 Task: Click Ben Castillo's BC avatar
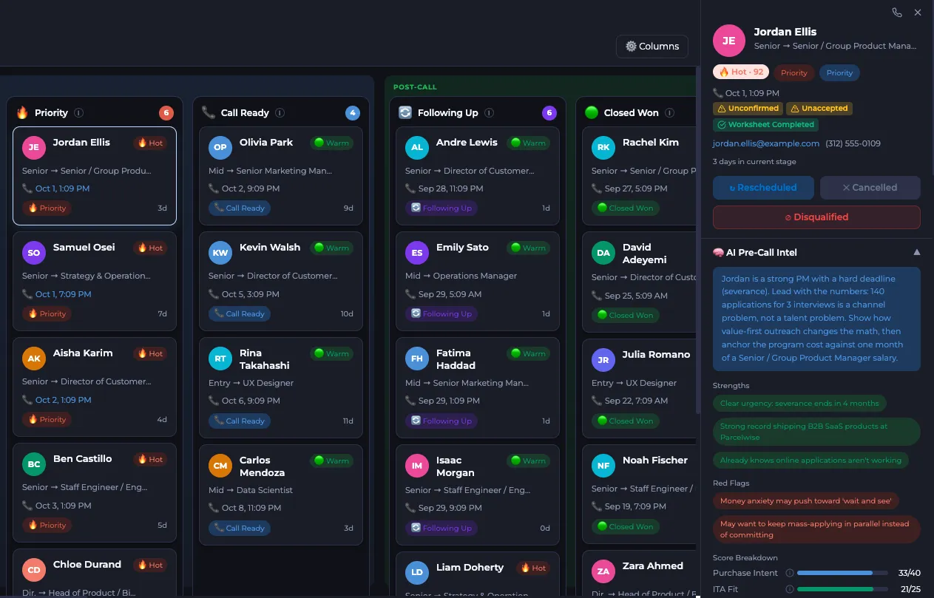[34, 464]
